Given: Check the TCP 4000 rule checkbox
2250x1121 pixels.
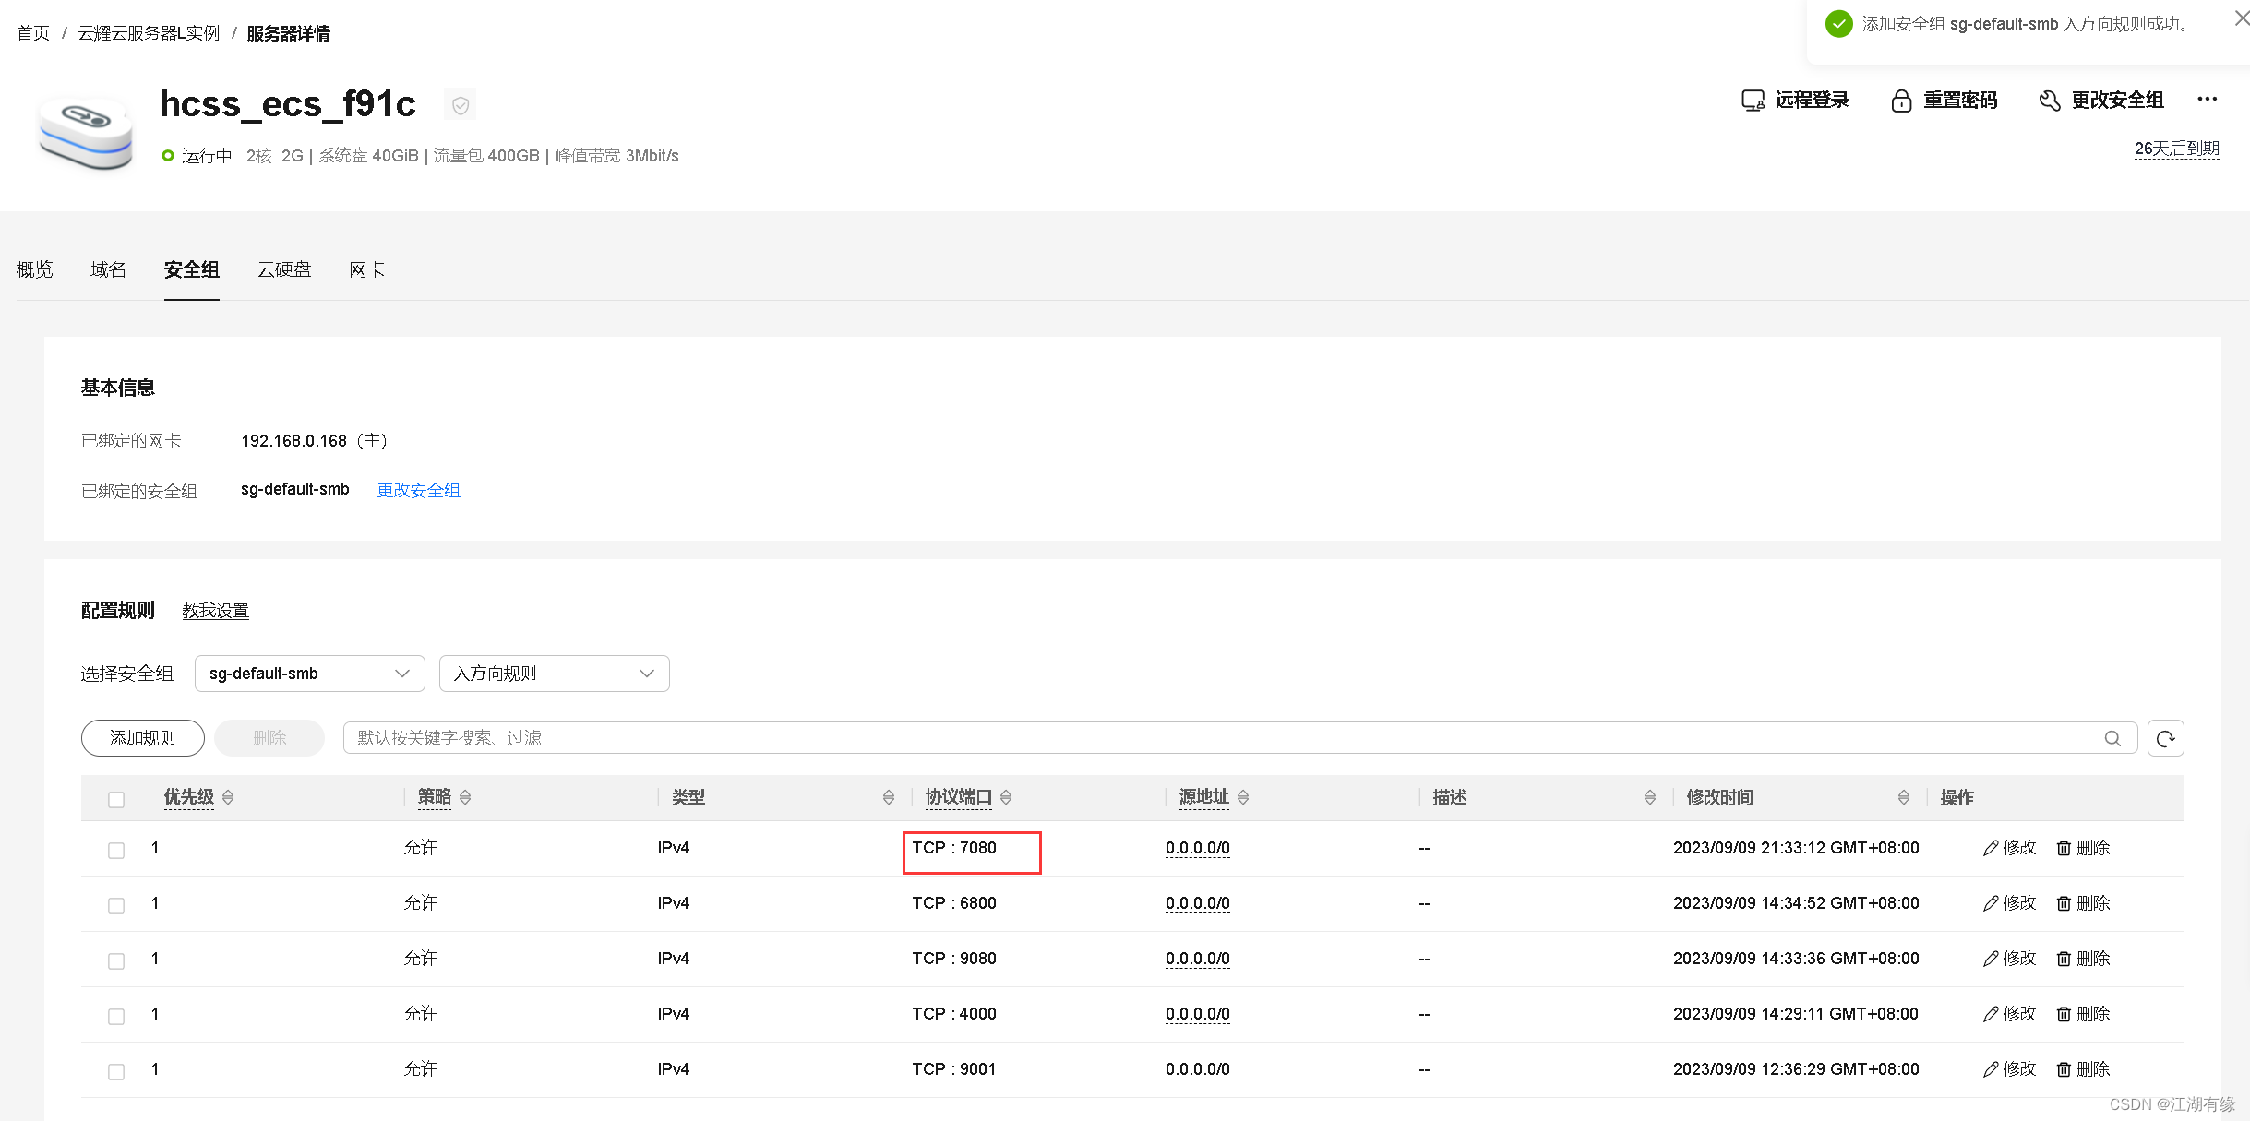Looking at the screenshot, I should [x=116, y=1016].
